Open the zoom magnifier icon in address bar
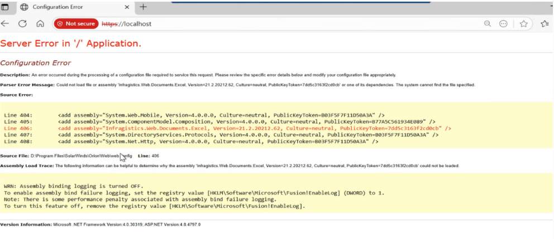This screenshot has width=554, height=239. pyautogui.click(x=488, y=24)
